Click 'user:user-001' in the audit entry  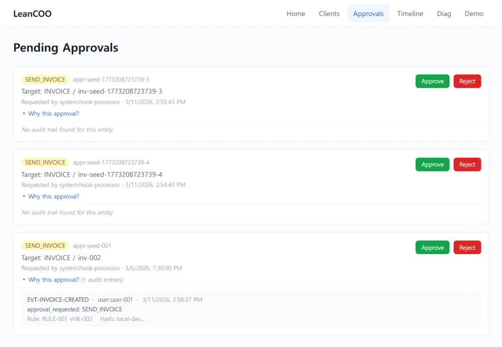pyautogui.click(x=115, y=300)
